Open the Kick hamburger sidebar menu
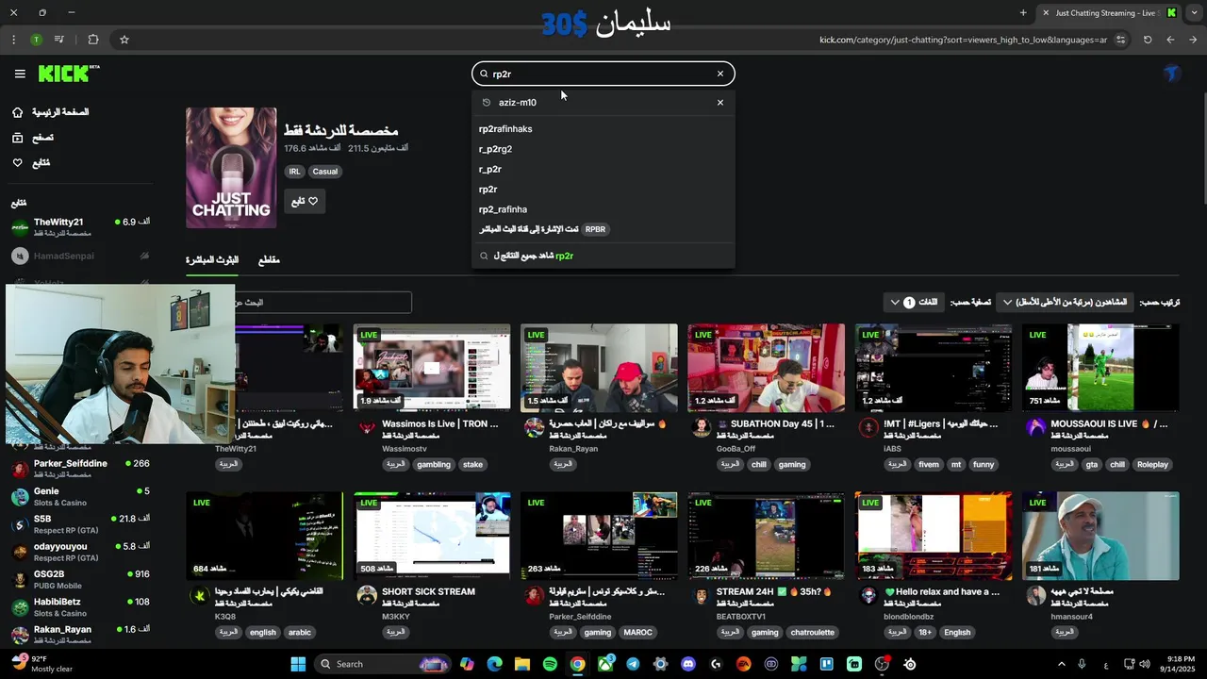 tap(20, 74)
